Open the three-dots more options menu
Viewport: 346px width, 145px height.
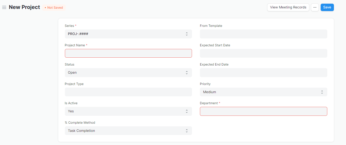pyautogui.click(x=315, y=7)
